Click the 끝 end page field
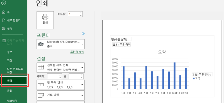Image resolution: width=224 pixels, height=103 pixels. tap(74, 76)
